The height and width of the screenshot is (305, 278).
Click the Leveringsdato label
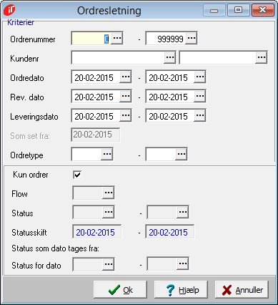point(34,117)
